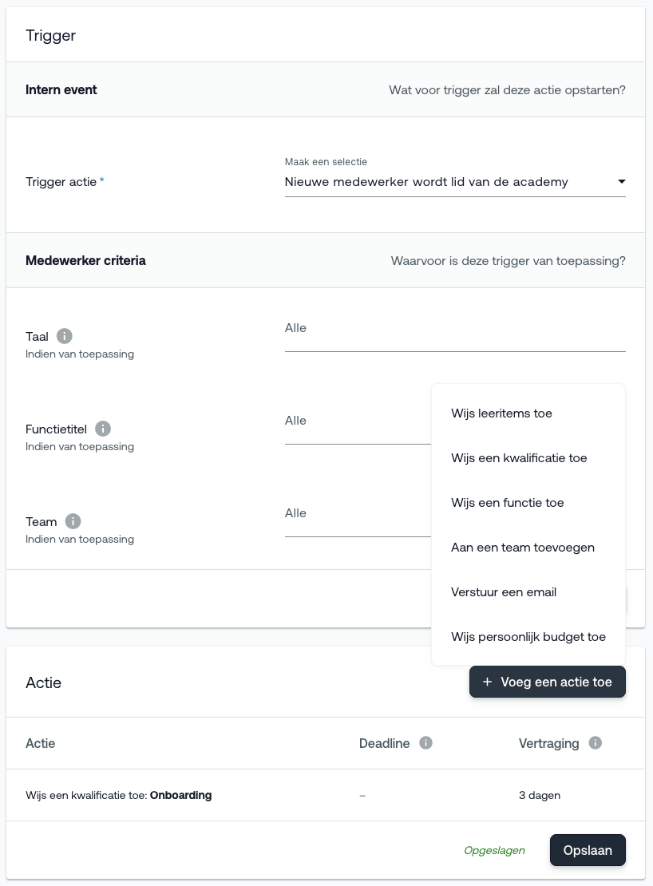Open the Onboarding kwalificatie action row
The image size is (653, 886).
click(118, 795)
